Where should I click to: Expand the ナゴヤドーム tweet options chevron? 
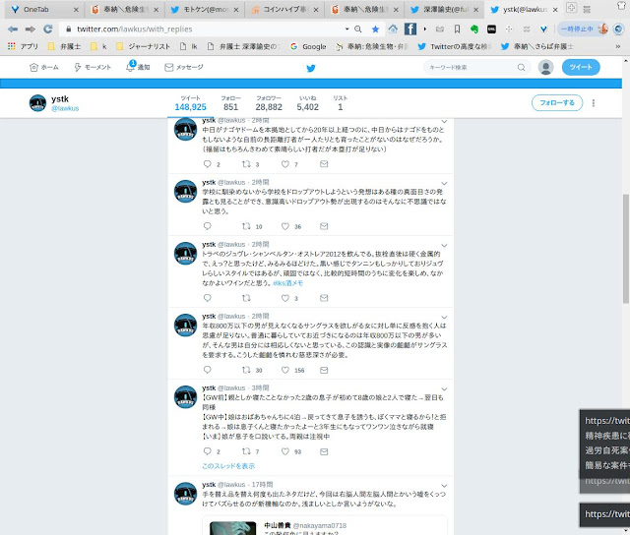point(444,121)
